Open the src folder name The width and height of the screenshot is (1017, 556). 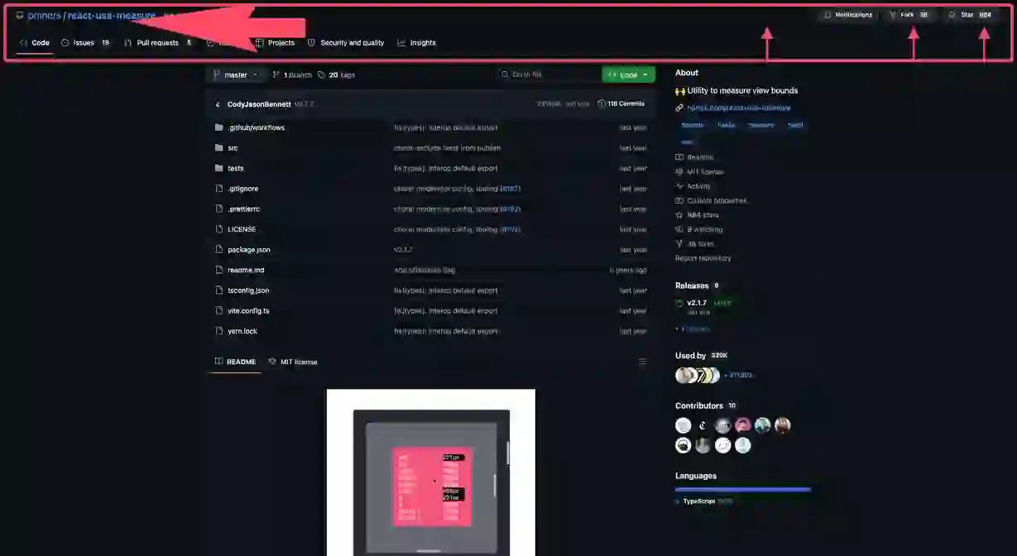click(233, 148)
